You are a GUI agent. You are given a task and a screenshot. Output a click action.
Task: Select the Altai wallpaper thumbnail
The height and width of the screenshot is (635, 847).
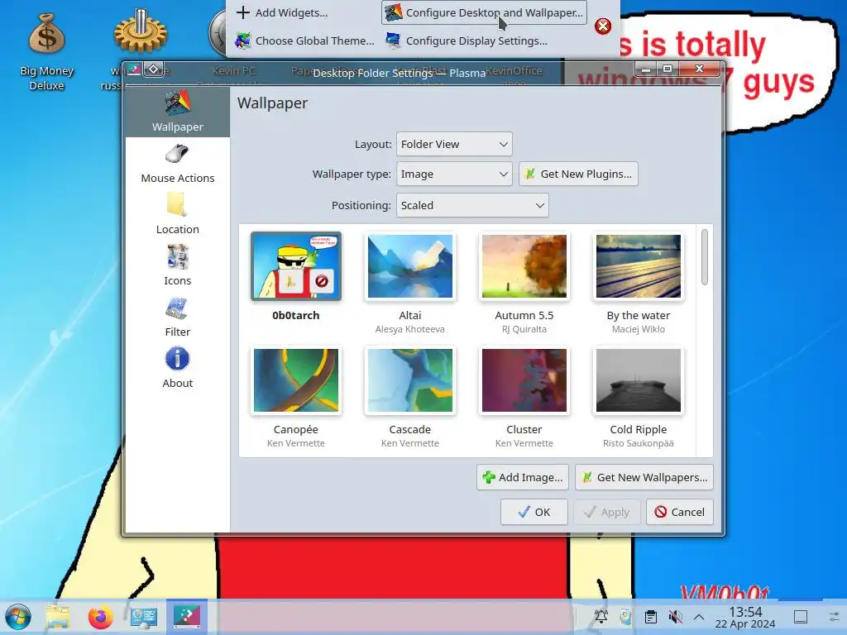410,266
